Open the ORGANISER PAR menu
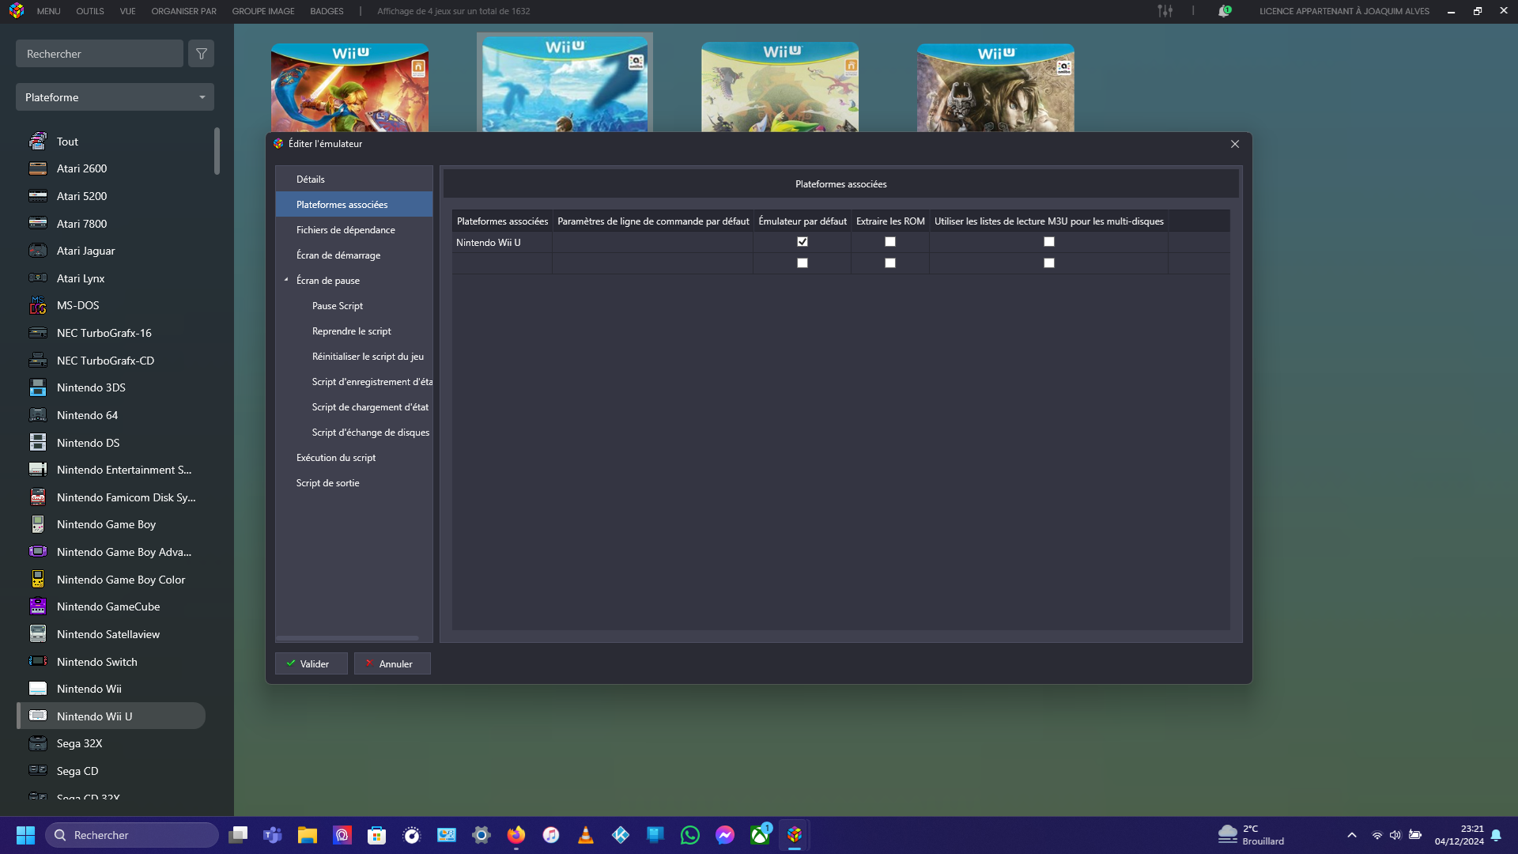The height and width of the screenshot is (854, 1518). coord(183,11)
